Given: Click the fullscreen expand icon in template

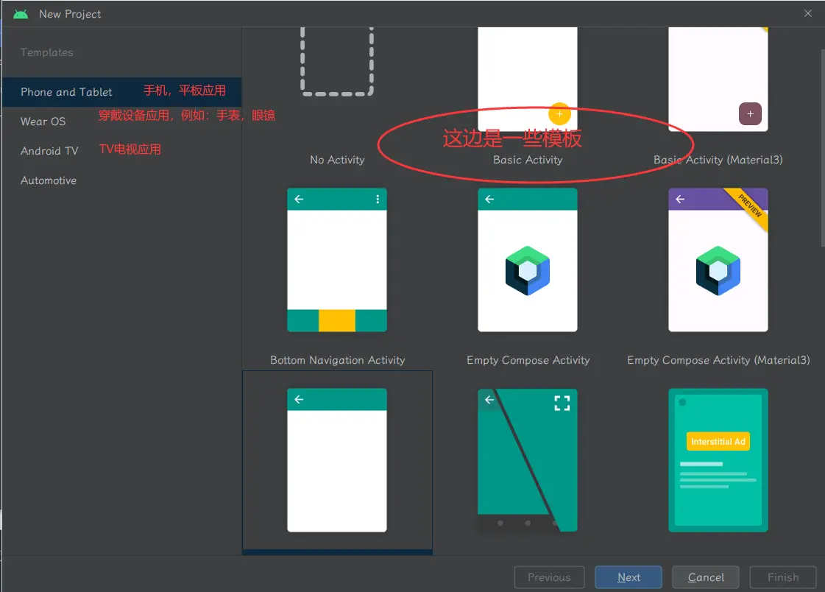Looking at the screenshot, I should [x=562, y=403].
